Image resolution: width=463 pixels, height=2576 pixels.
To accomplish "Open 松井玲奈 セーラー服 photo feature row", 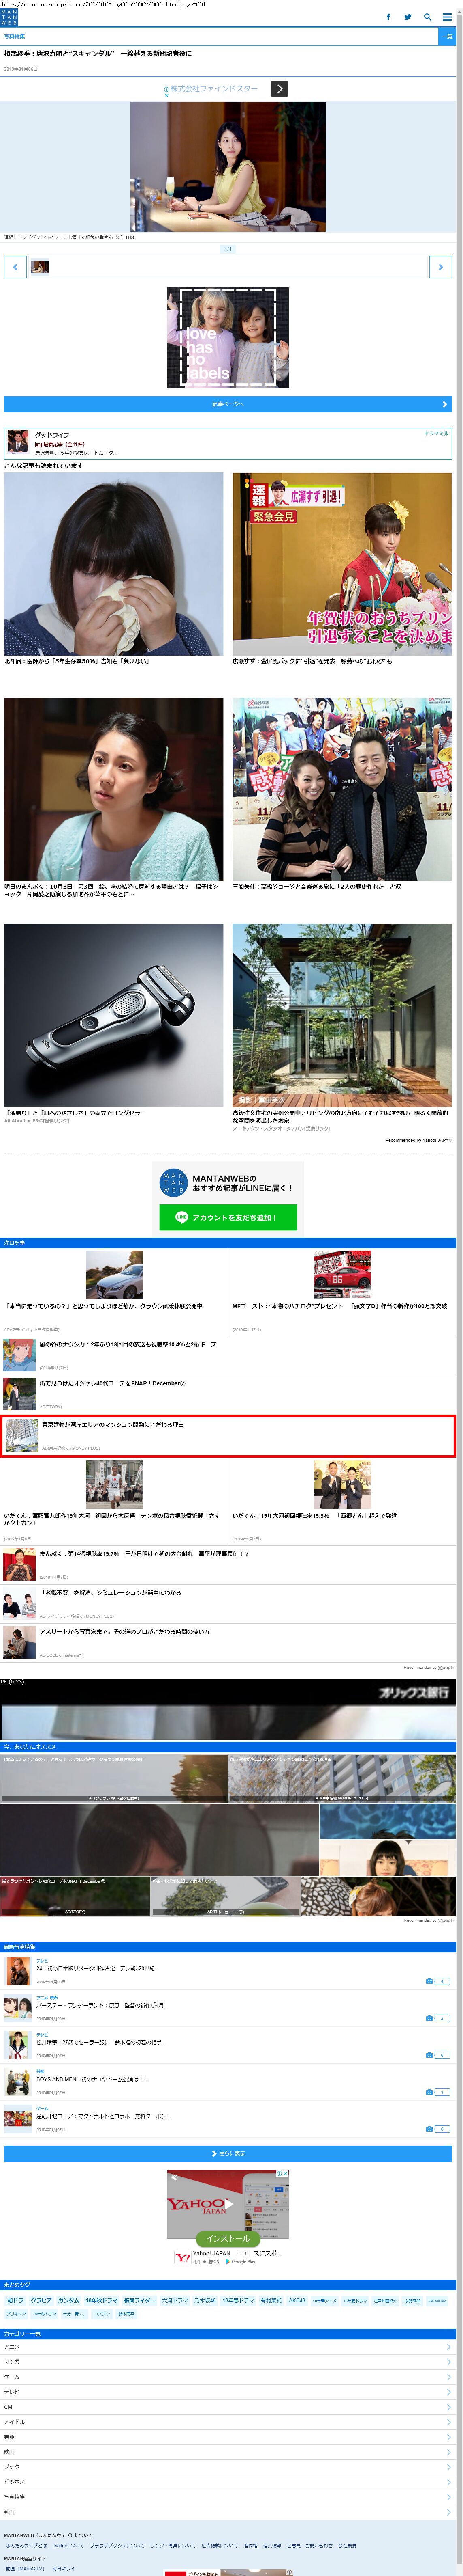I will coord(228,2046).
